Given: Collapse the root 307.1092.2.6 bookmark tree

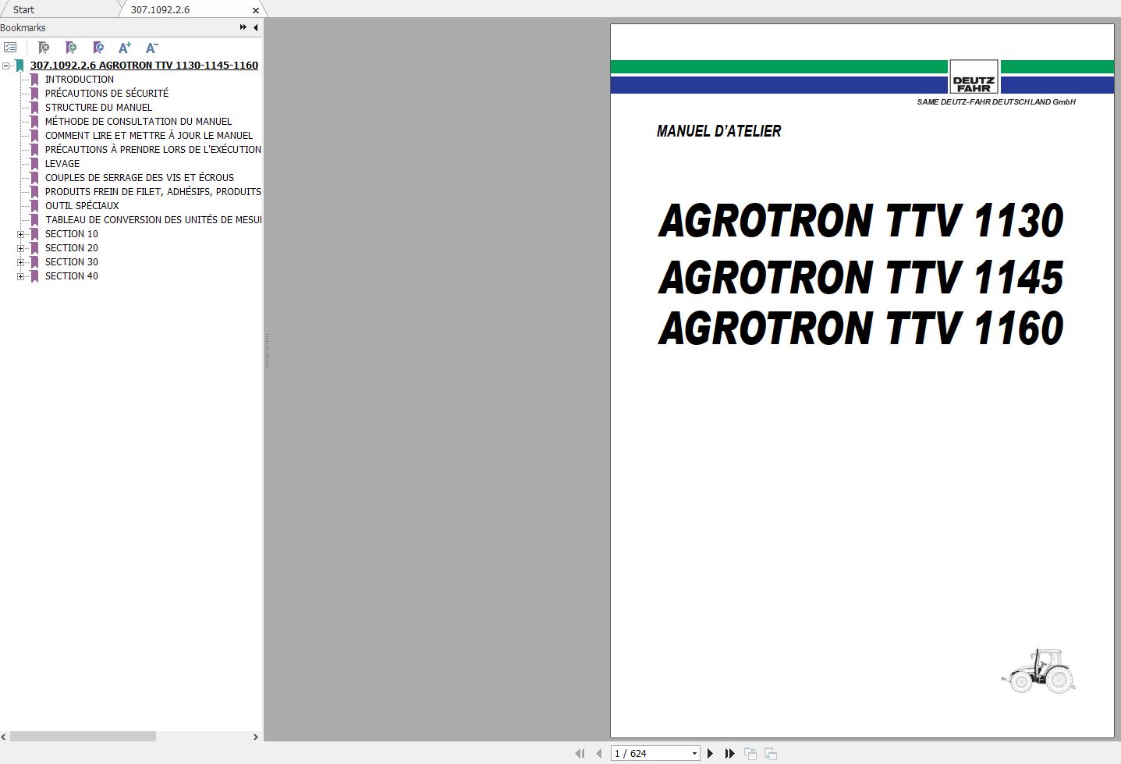Looking at the screenshot, I should (x=5, y=66).
